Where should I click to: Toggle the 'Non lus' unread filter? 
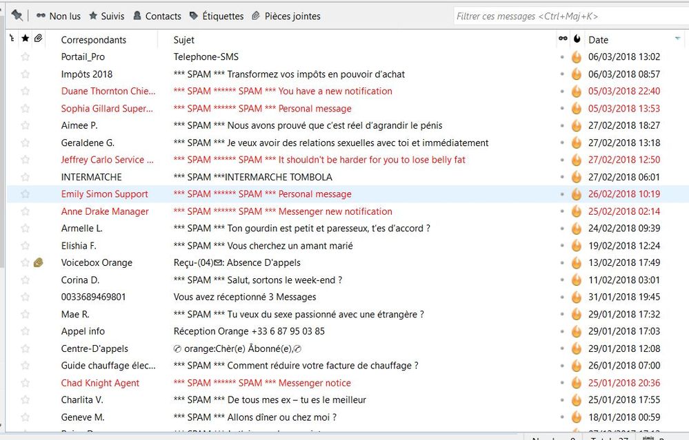tap(58, 16)
